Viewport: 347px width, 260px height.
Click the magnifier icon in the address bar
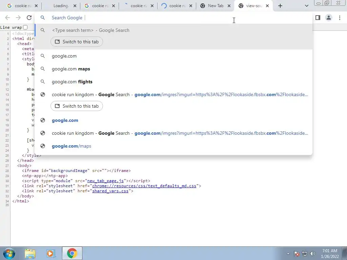click(x=43, y=18)
